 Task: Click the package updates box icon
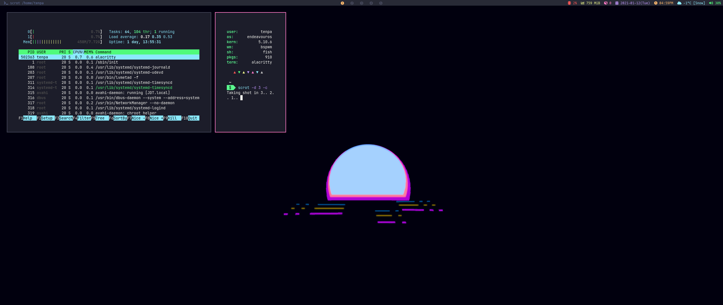tap(606, 3)
